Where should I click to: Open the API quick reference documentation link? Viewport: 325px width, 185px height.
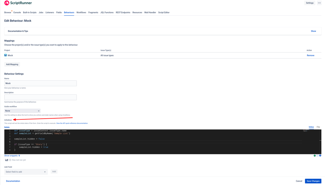[x=72, y=123]
